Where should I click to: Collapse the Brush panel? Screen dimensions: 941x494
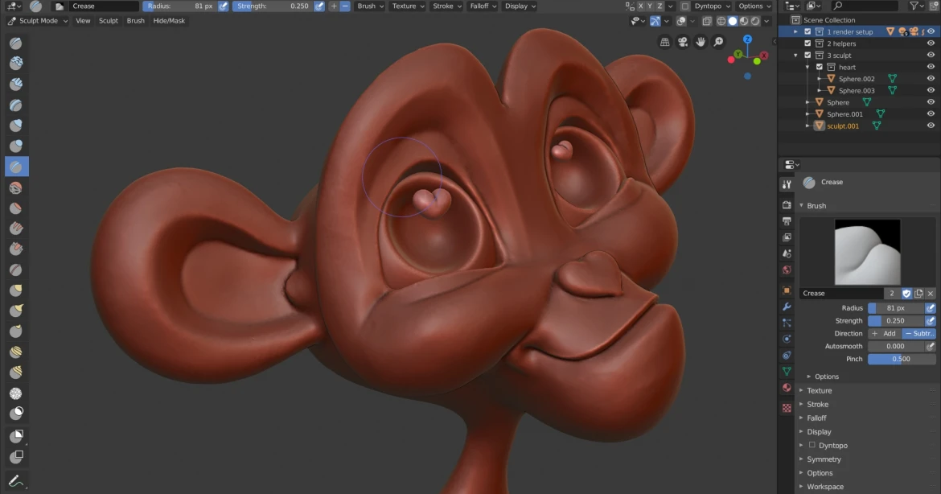(x=816, y=205)
